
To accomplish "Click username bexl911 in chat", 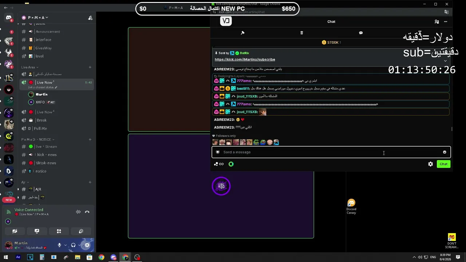I will 243,88.
